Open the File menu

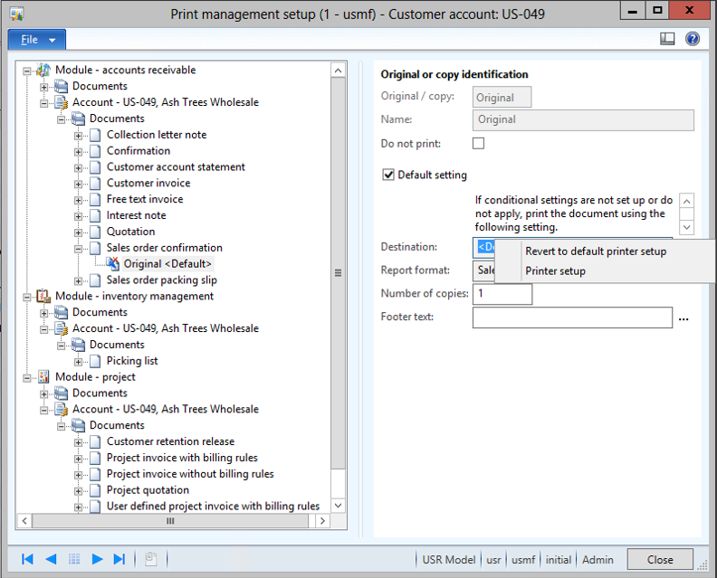[x=36, y=40]
